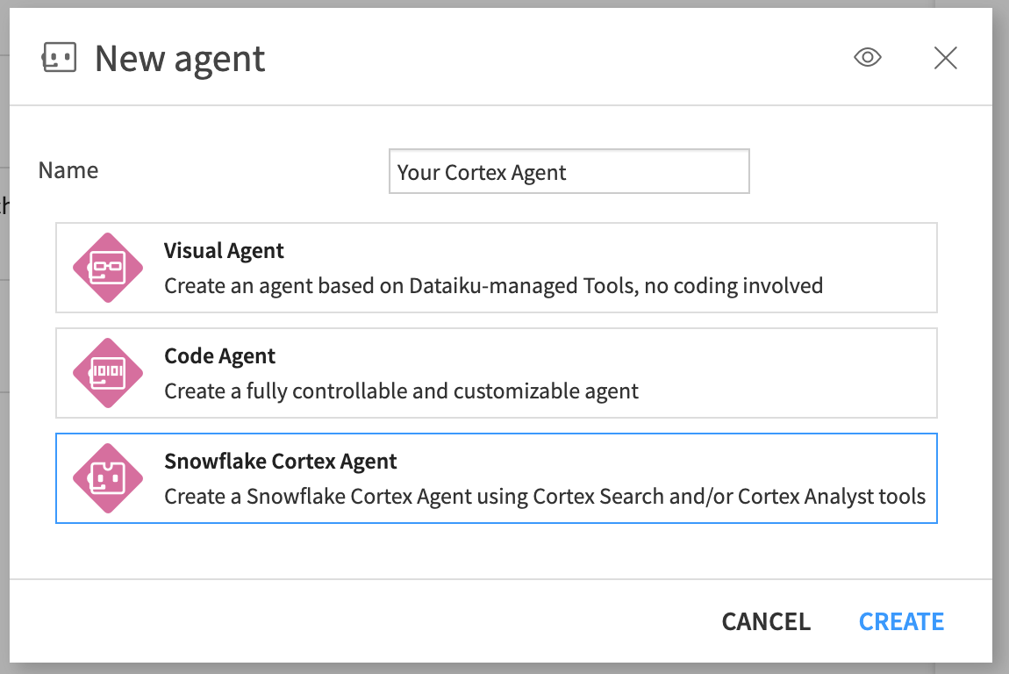The height and width of the screenshot is (674, 1009).
Task: Click the New agent dialog title
Action: pyautogui.click(x=180, y=59)
